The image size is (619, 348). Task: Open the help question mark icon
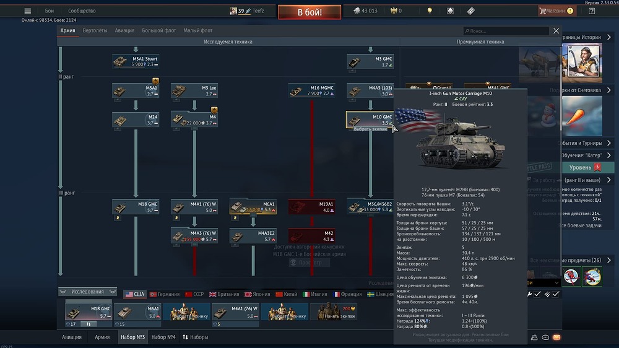pyautogui.click(x=592, y=11)
